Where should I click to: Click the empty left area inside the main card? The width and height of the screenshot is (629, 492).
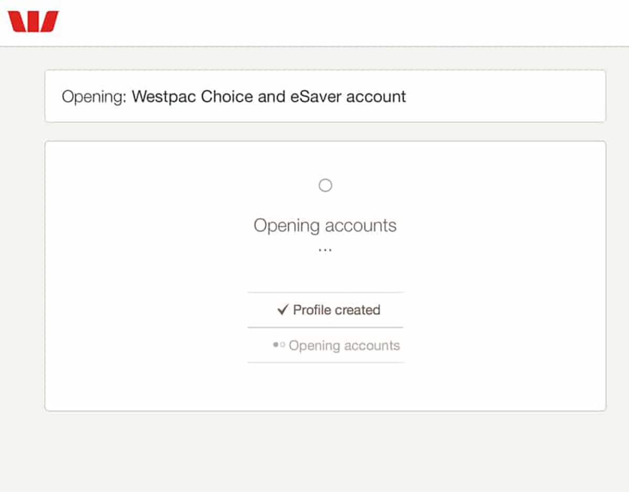[x=146, y=275]
